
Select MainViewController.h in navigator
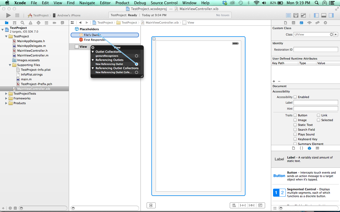(32, 51)
